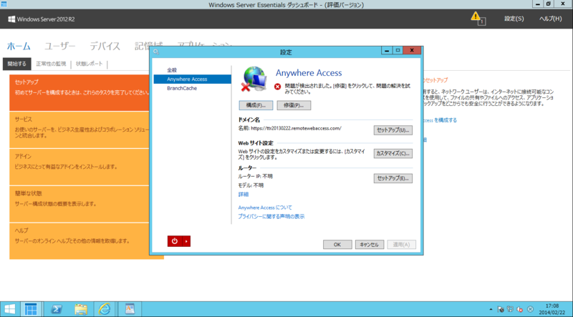Launch PowerShell from the taskbar
Screen dimensions: 573x317
point(56,309)
